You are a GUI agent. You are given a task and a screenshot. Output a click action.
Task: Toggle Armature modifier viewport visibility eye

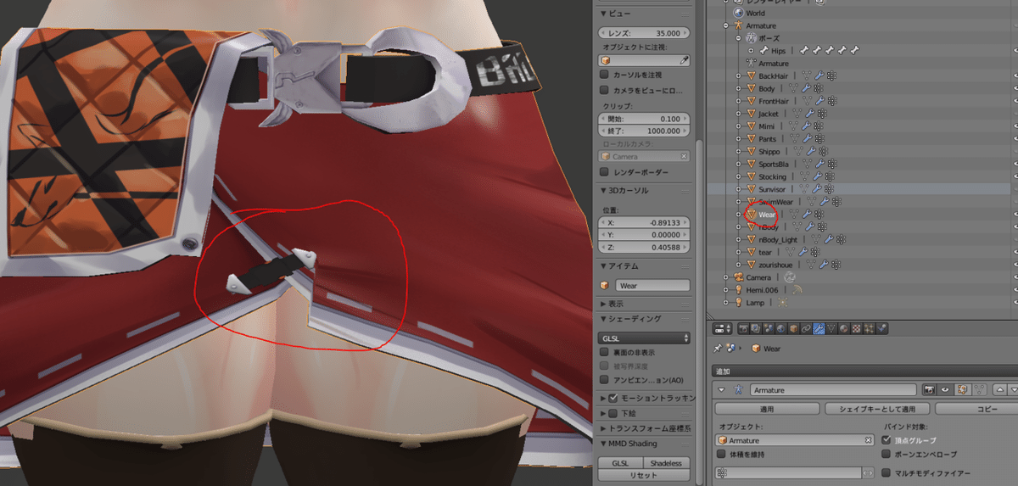tap(945, 390)
